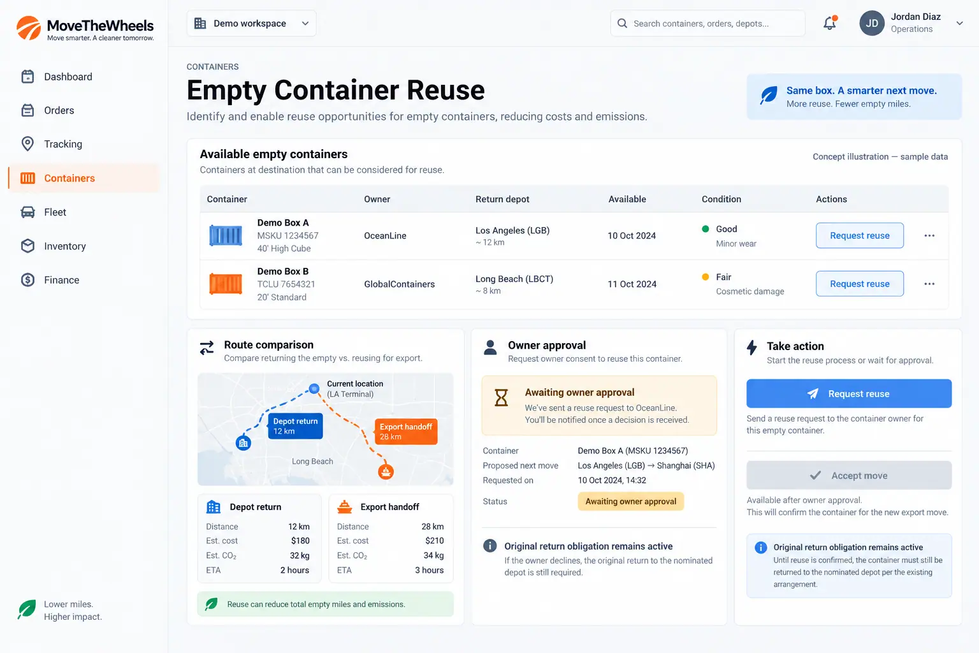Expand the Demo workspace dropdown
Image resolution: width=979 pixels, height=653 pixels.
[252, 24]
